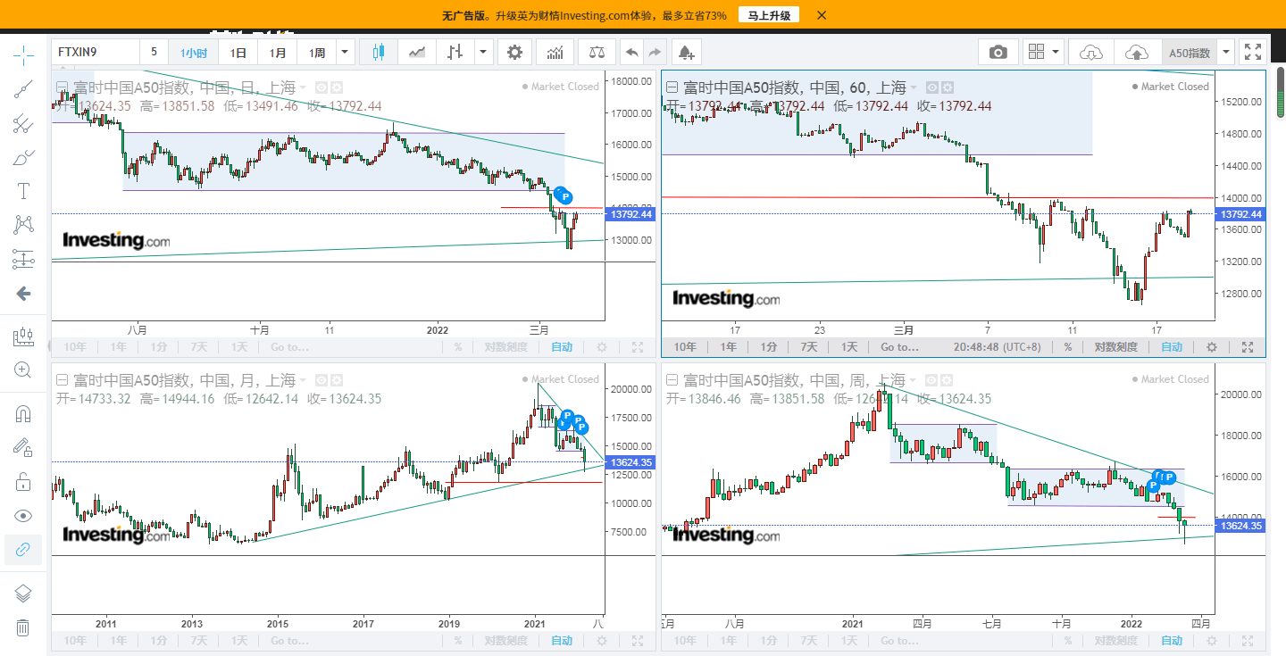The width and height of the screenshot is (1286, 656).
Task: Toggle hide all drawings eye icon
Action: pos(23,516)
